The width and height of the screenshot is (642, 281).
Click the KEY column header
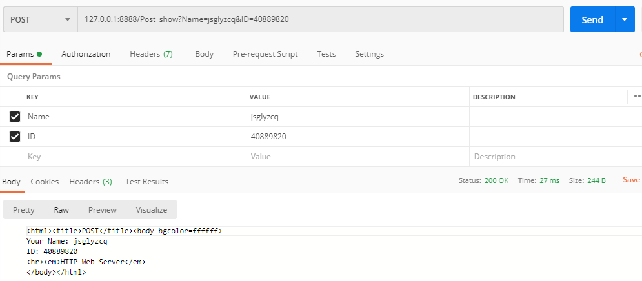(x=32, y=97)
